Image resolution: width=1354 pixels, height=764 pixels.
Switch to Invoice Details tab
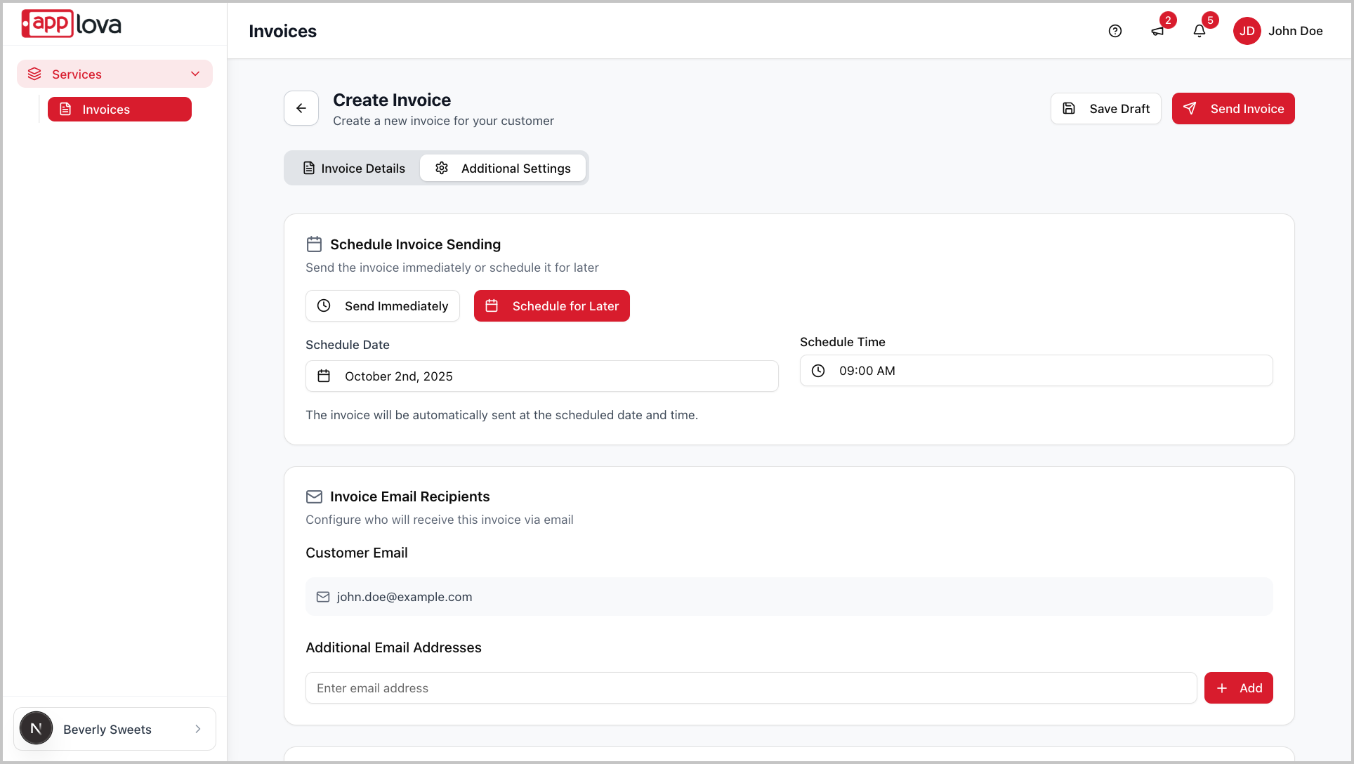coord(354,169)
